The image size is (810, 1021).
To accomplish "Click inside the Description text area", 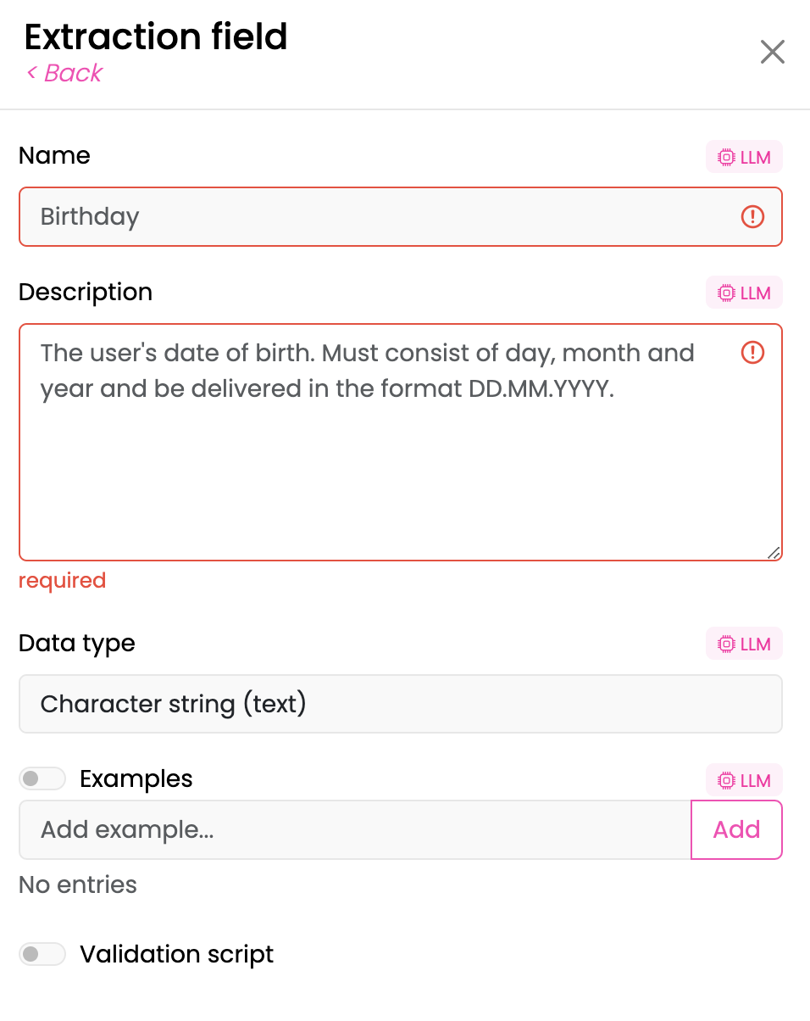I will click(x=401, y=442).
